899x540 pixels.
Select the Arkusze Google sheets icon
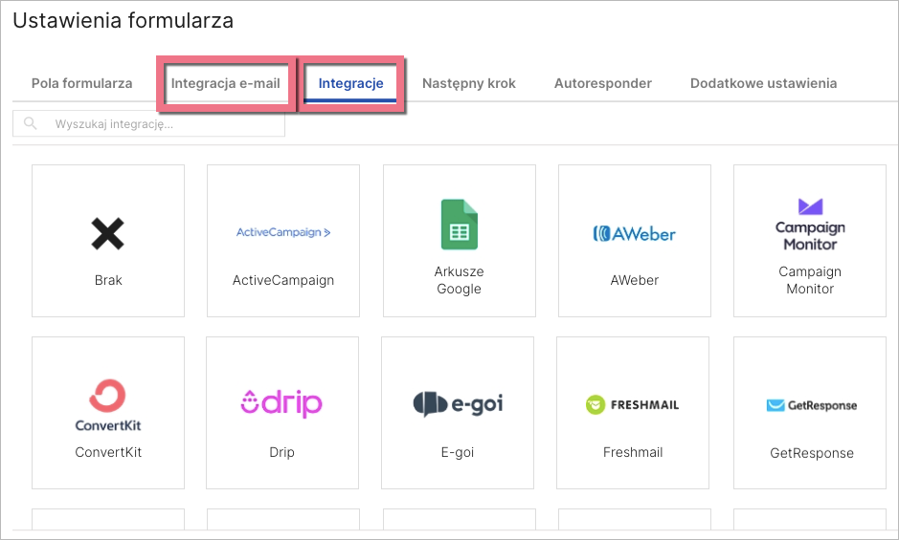pos(459,225)
